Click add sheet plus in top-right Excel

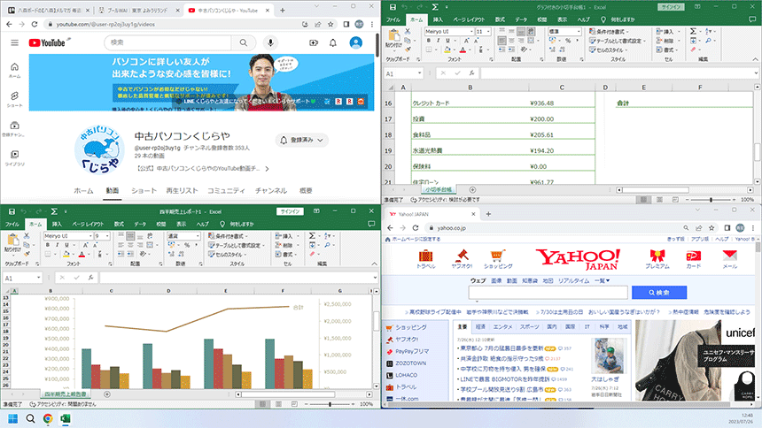coord(472,190)
